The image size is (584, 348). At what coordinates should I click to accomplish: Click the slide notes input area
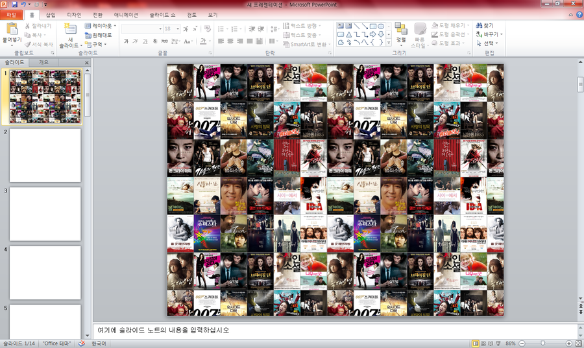[x=335, y=330]
